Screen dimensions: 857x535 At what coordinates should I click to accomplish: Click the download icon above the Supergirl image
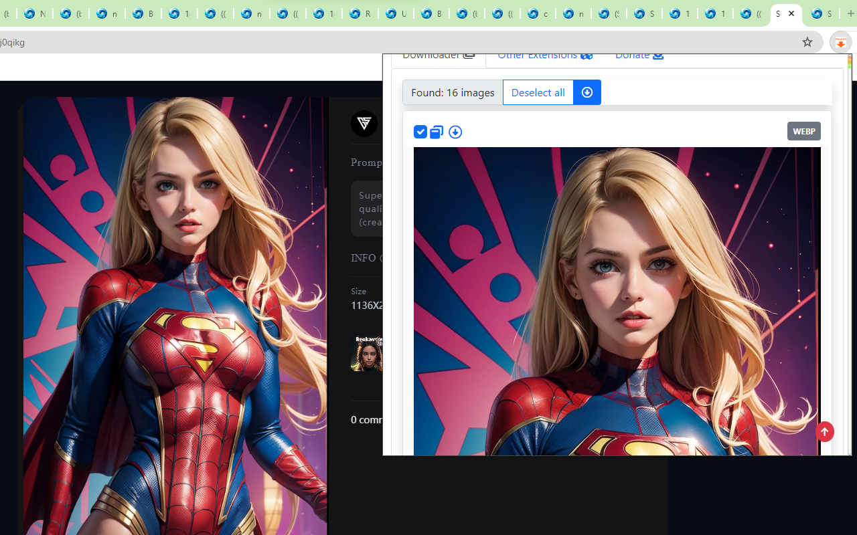coord(455,132)
